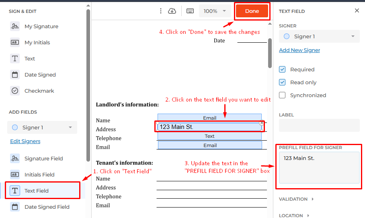
Task: Uncheck the Required checkbox
Action: (283, 69)
